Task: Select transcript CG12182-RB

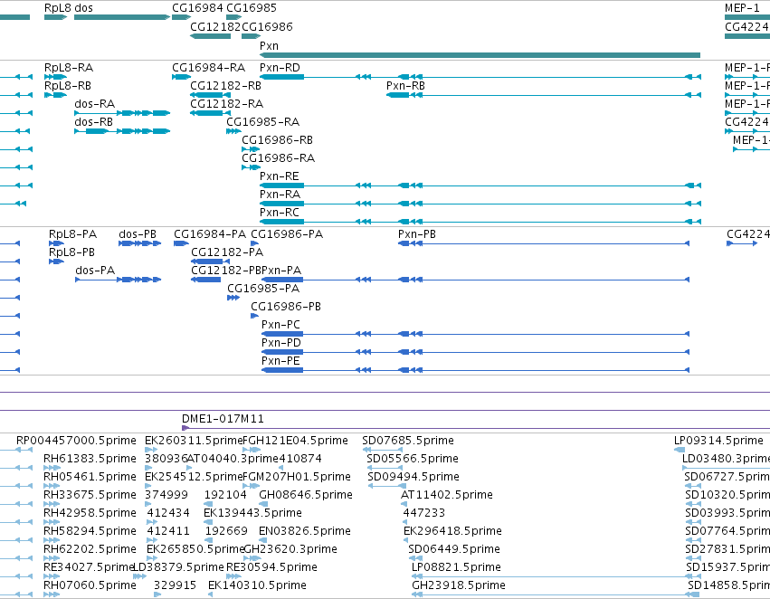Action: [x=210, y=95]
